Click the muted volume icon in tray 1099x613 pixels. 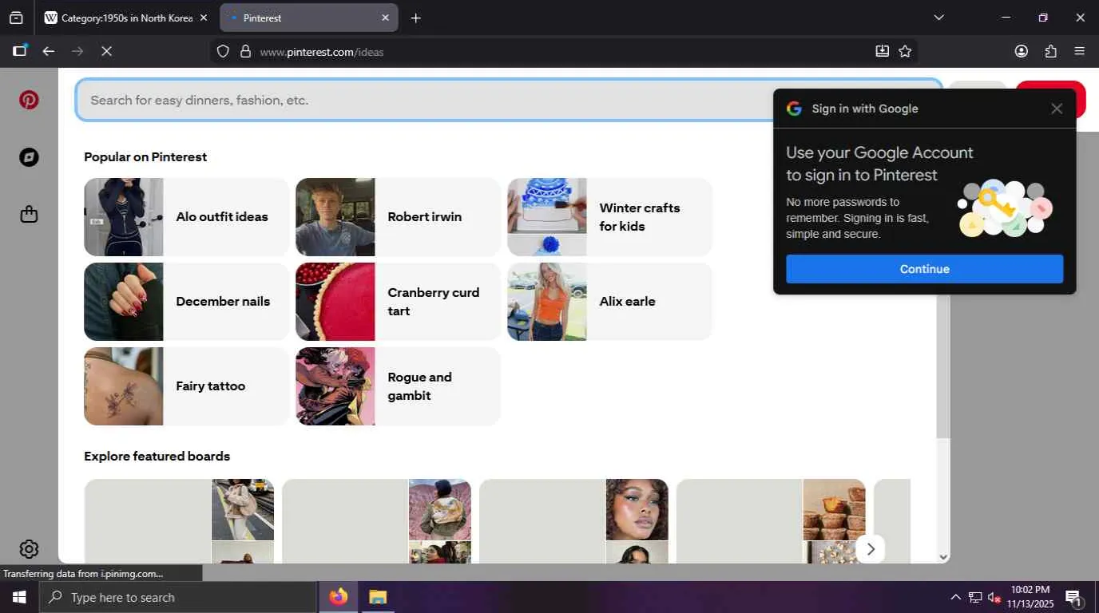point(994,597)
